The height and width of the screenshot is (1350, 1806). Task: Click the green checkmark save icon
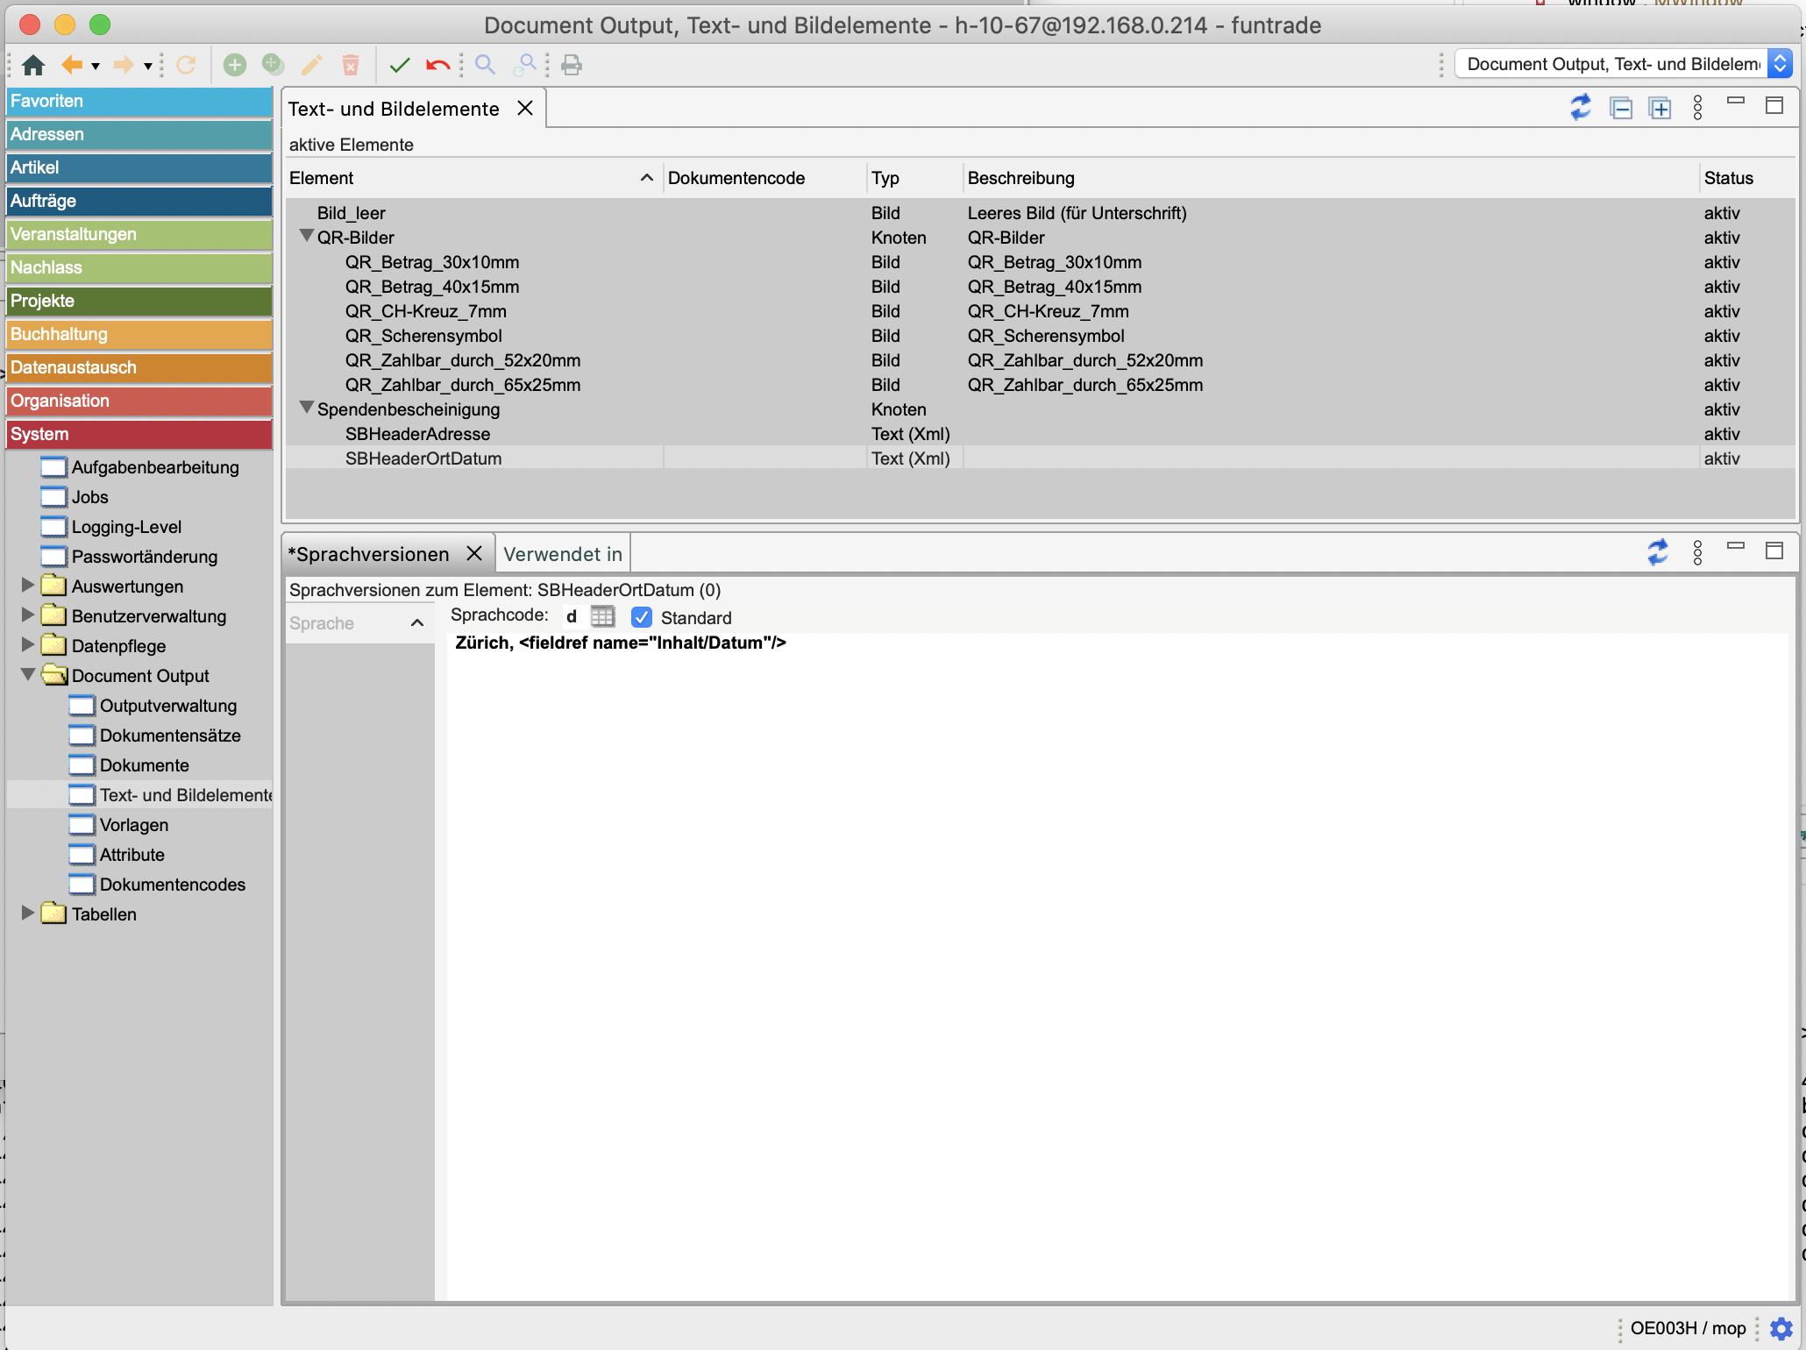tap(400, 65)
